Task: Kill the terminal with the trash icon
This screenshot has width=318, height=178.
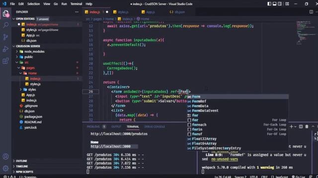Action: point(307,127)
